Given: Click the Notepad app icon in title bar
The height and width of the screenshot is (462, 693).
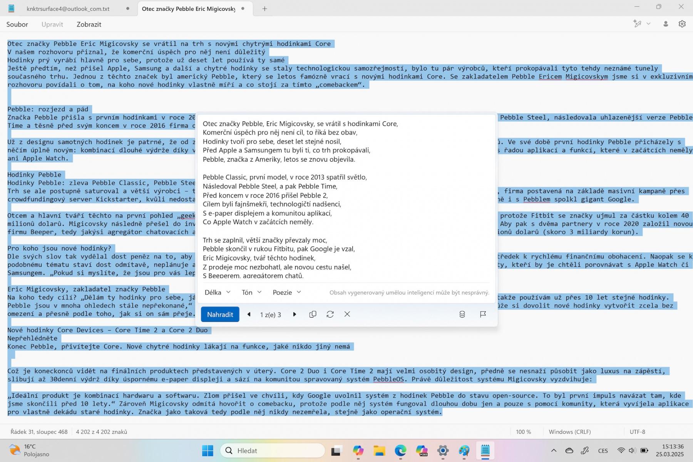Looking at the screenshot, I should tap(12, 8).
